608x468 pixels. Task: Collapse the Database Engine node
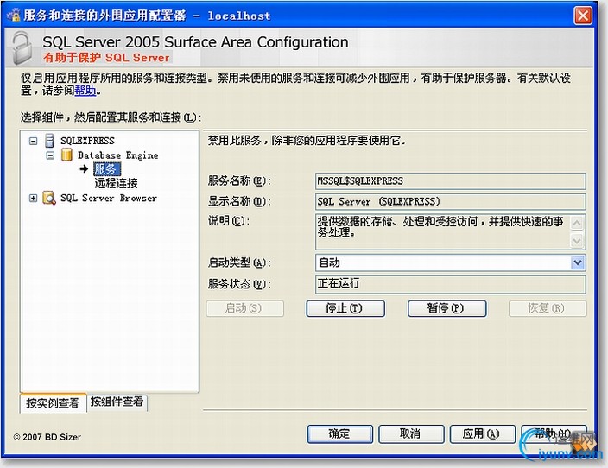50,155
